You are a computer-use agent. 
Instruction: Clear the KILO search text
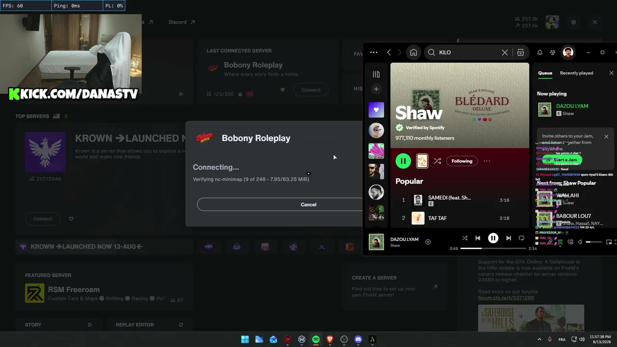(x=505, y=53)
